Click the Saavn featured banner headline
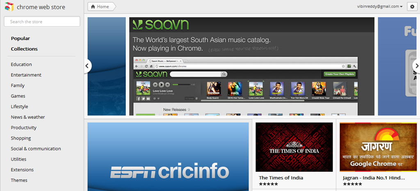 click(202, 44)
